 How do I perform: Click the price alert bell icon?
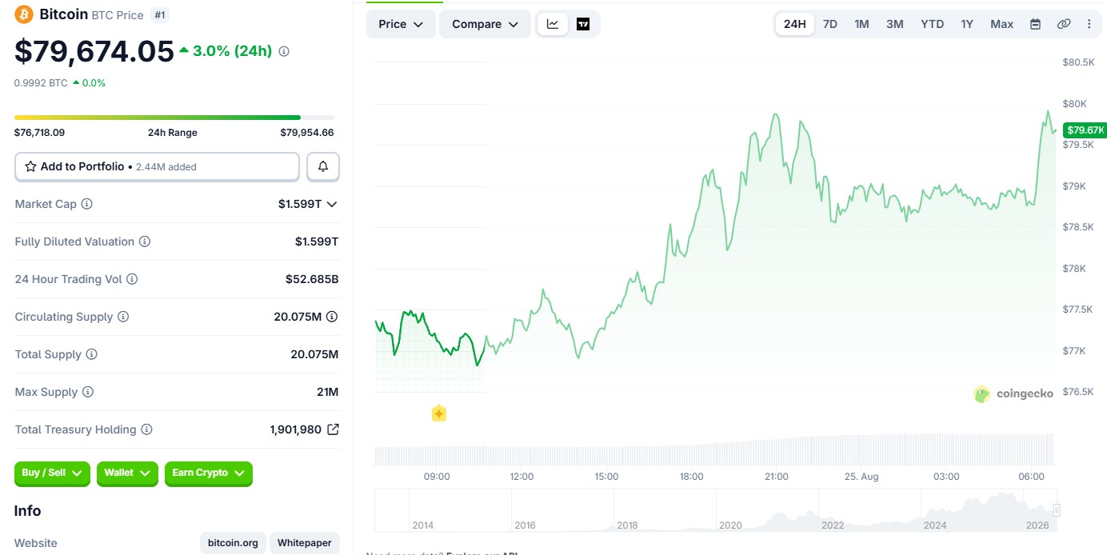point(323,166)
